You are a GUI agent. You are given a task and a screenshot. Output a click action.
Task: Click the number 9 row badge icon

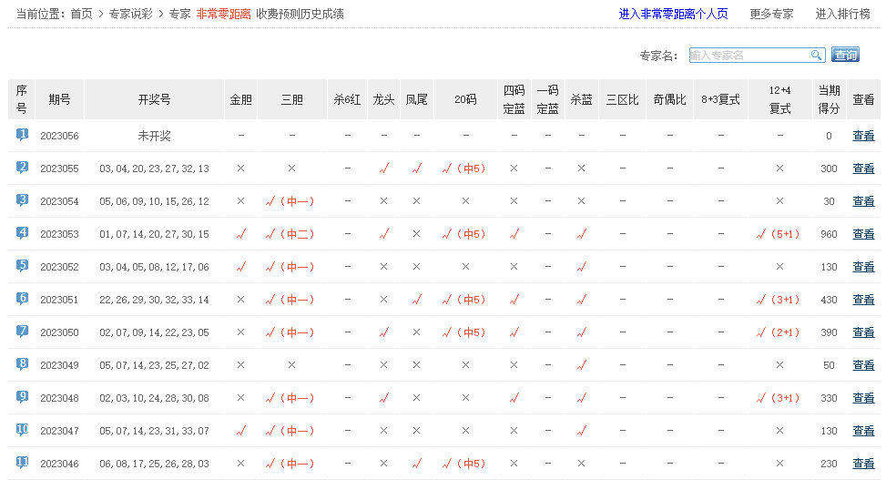click(x=22, y=397)
